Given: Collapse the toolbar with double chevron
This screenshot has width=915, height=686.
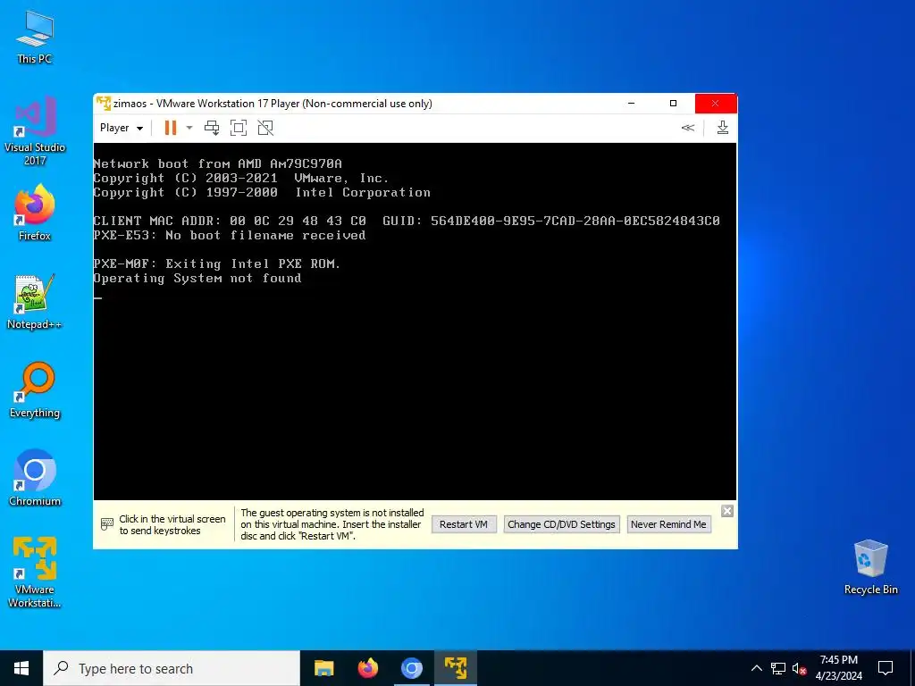Looking at the screenshot, I should tap(688, 128).
